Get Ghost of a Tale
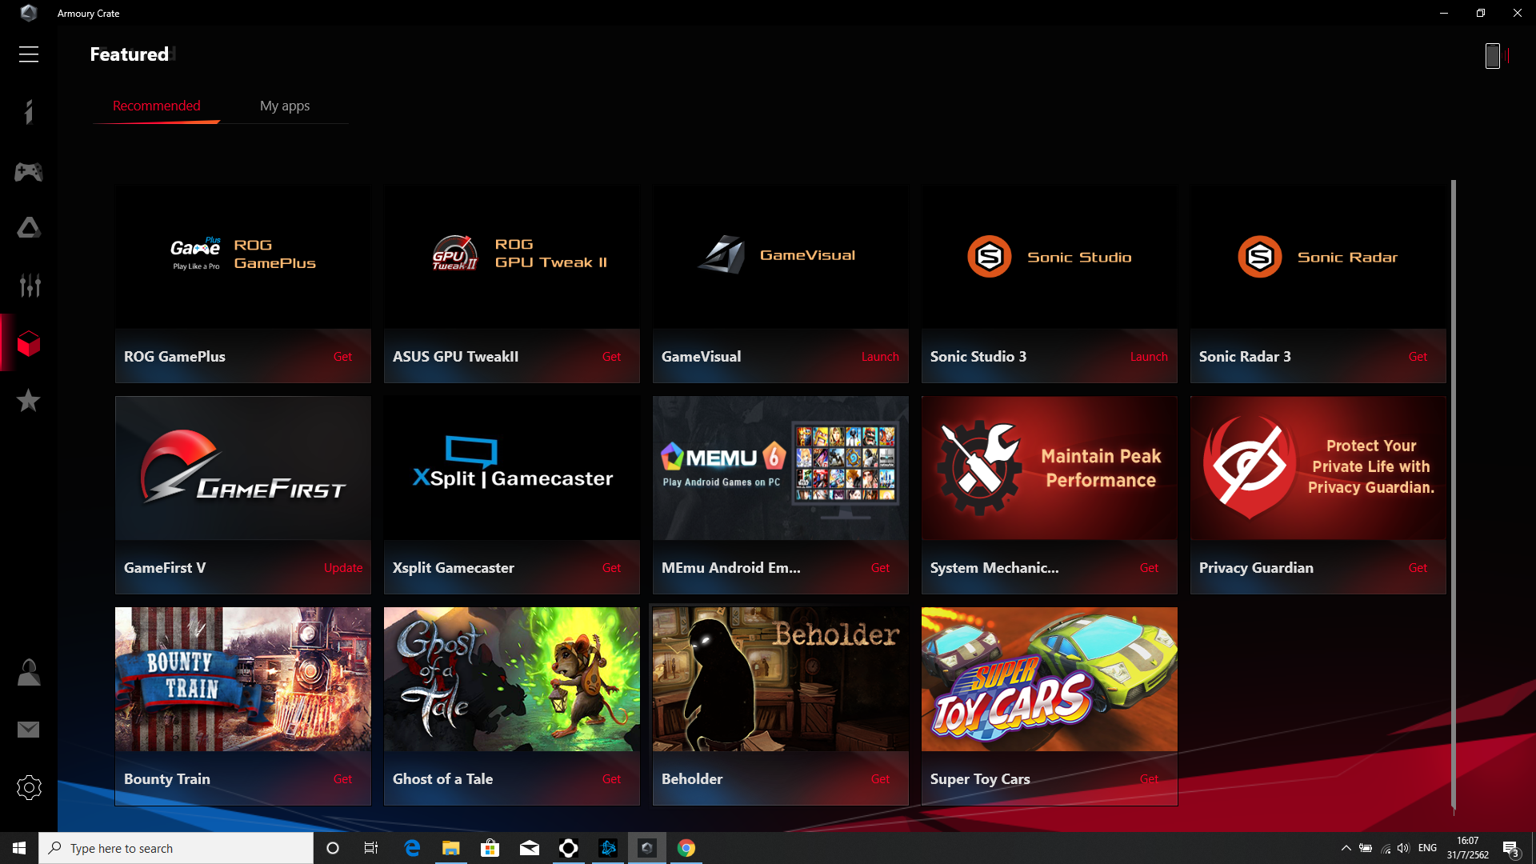 pos(611,779)
